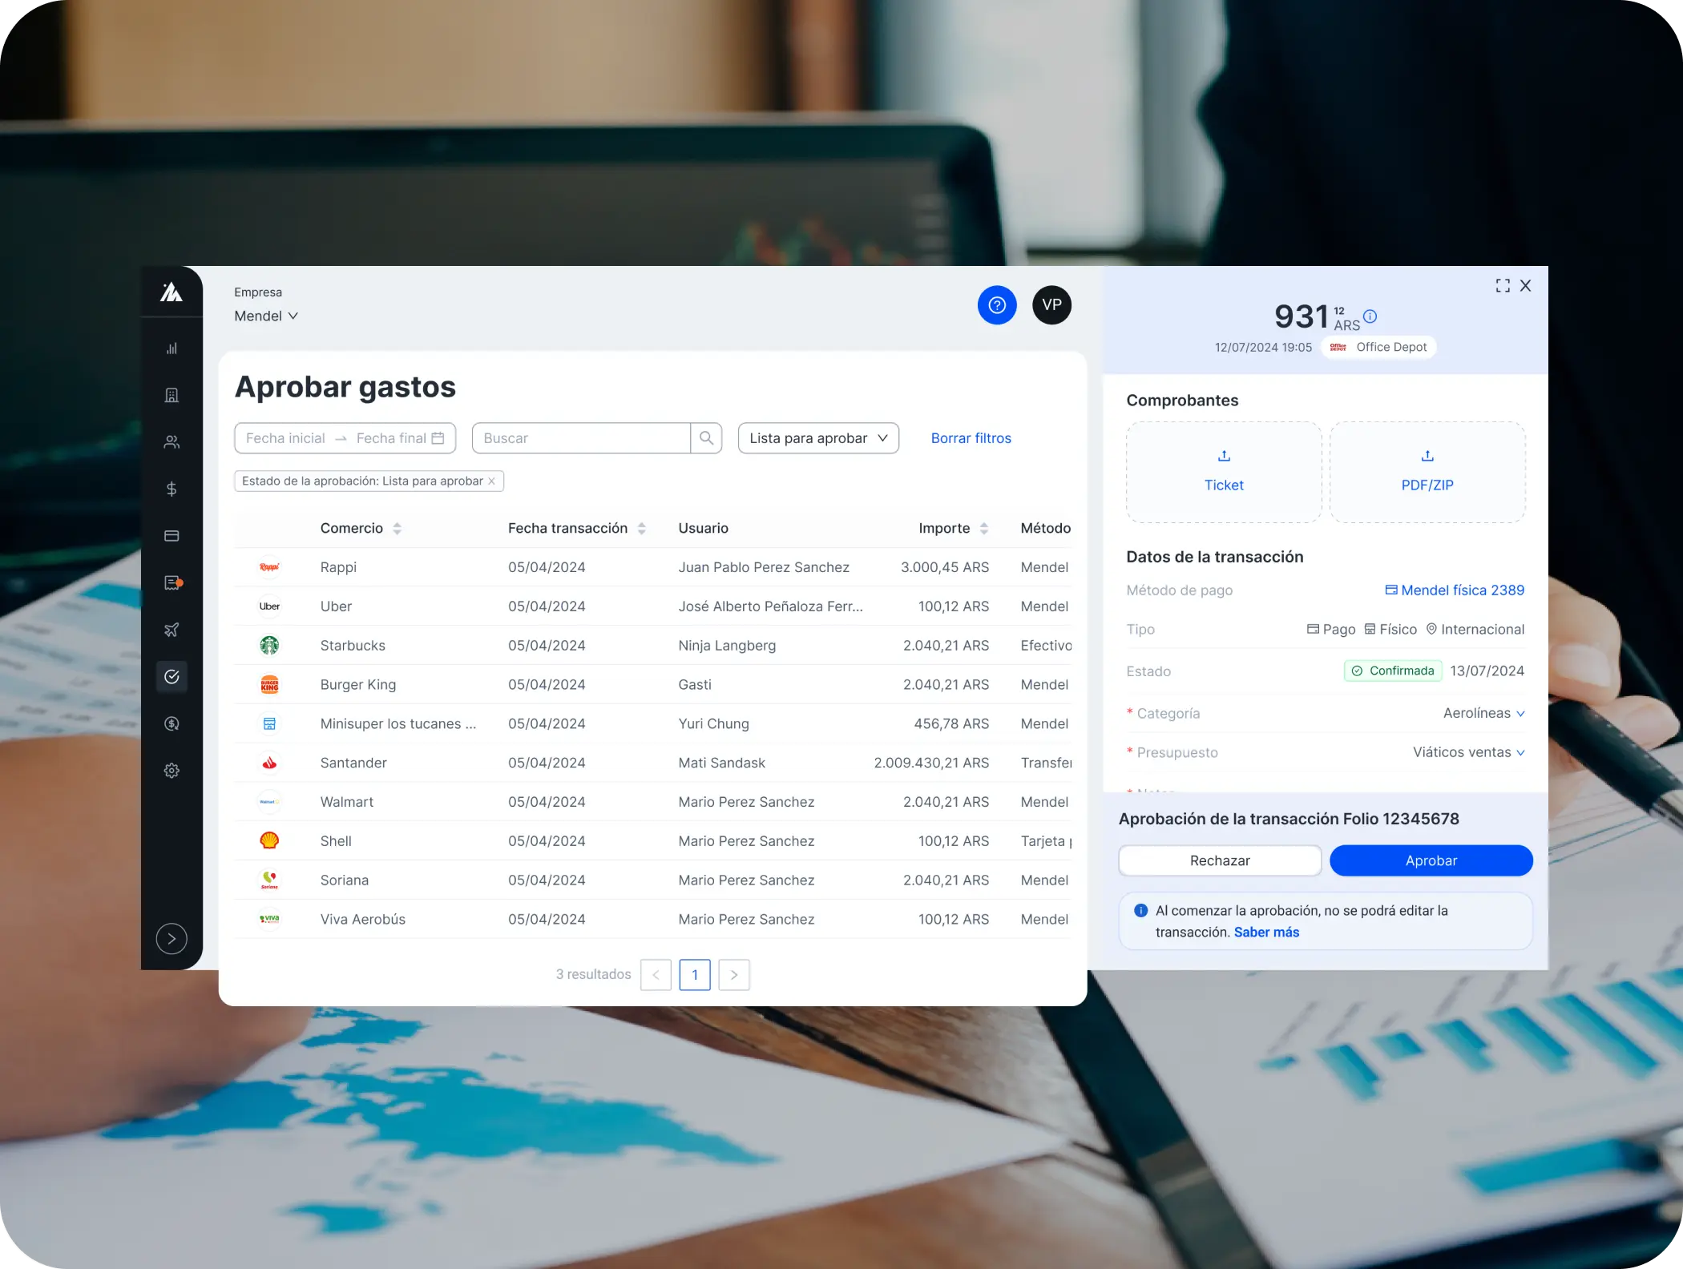Click the blue help question-mark icon

[x=997, y=305]
